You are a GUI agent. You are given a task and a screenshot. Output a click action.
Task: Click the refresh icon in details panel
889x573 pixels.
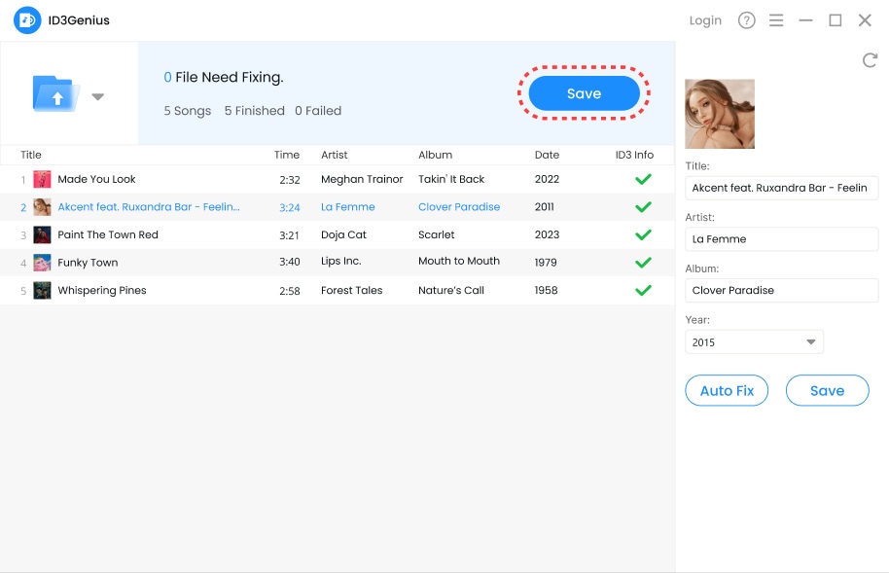tap(870, 60)
